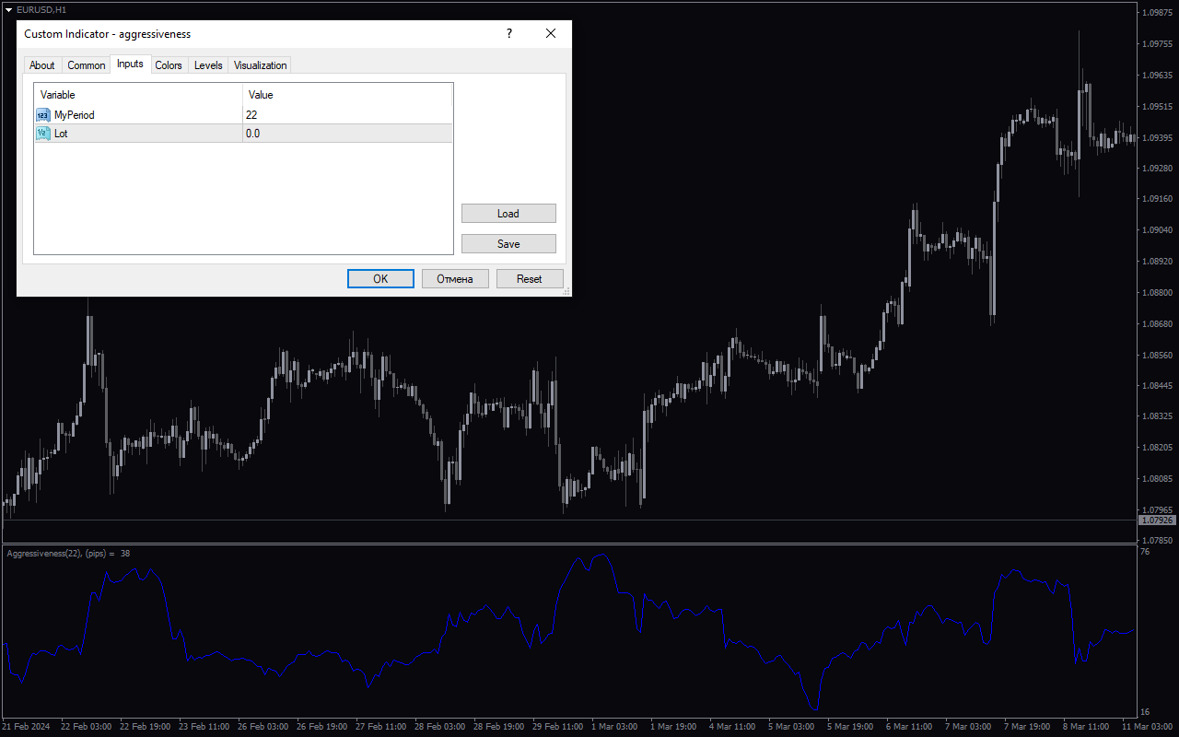
Task: Select the Lot variable row
Action: (x=244, y=134)
